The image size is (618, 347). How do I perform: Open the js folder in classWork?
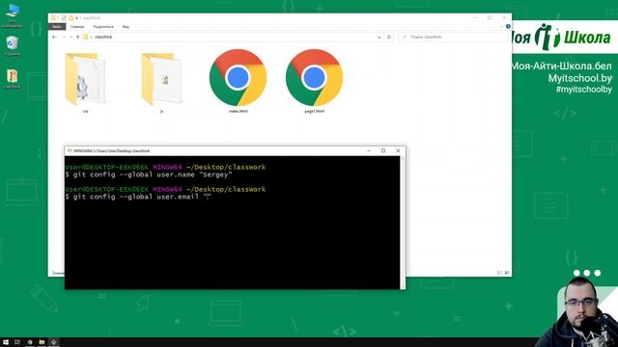161,81
